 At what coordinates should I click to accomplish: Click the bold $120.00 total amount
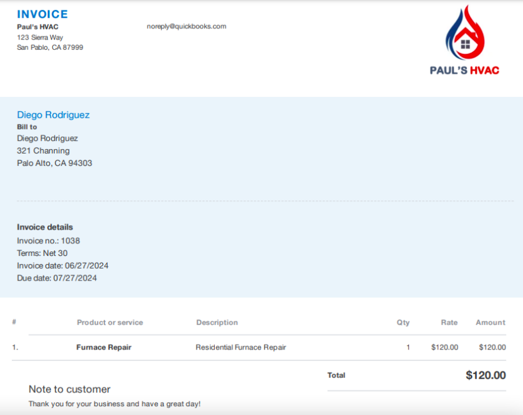pyautogui.click(x=485, y=375)
